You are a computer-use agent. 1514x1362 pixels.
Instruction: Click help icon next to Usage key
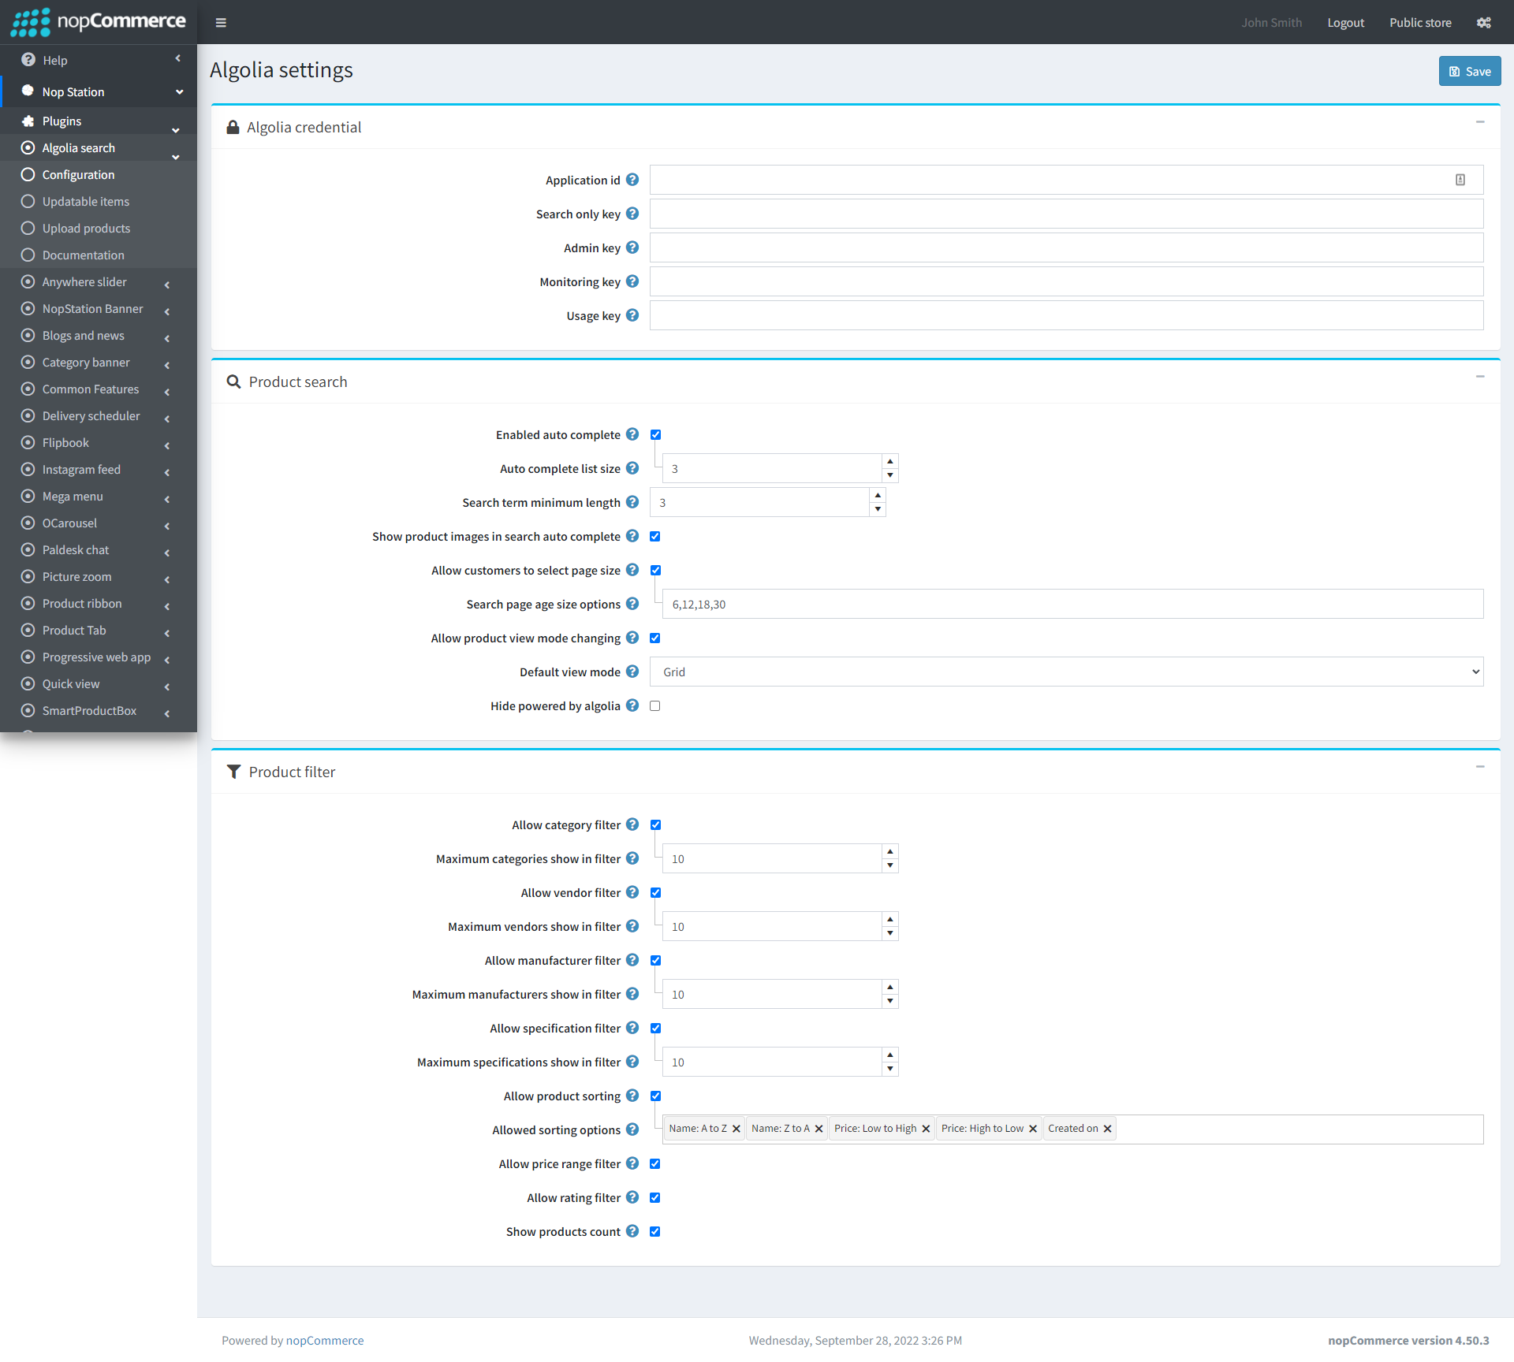pos(632,315)
